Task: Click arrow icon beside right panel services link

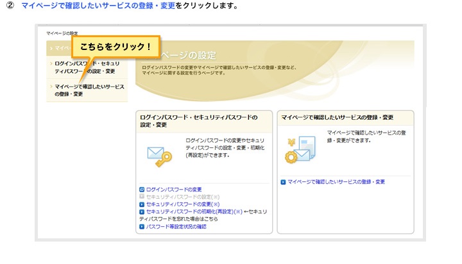Action: [x=283, y=182]
